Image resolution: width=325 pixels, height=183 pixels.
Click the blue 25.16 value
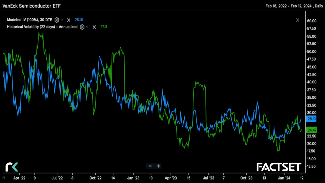coord(79,20)
